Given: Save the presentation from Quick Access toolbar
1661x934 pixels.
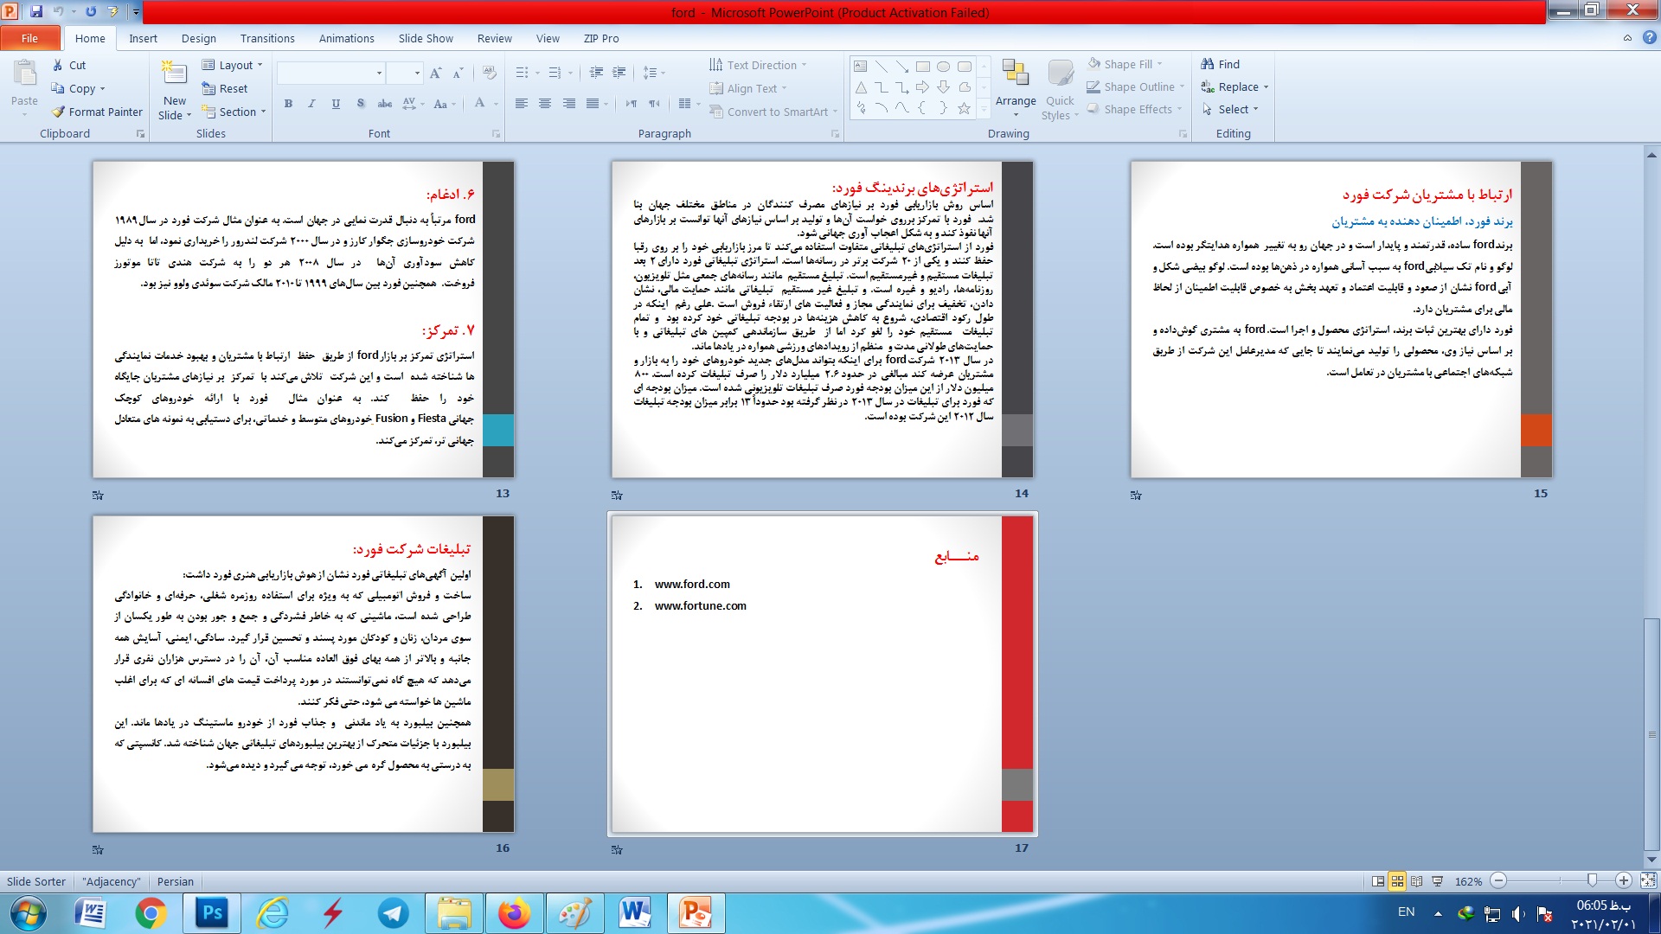Looking at the screenshot, I should pos(36,11).
